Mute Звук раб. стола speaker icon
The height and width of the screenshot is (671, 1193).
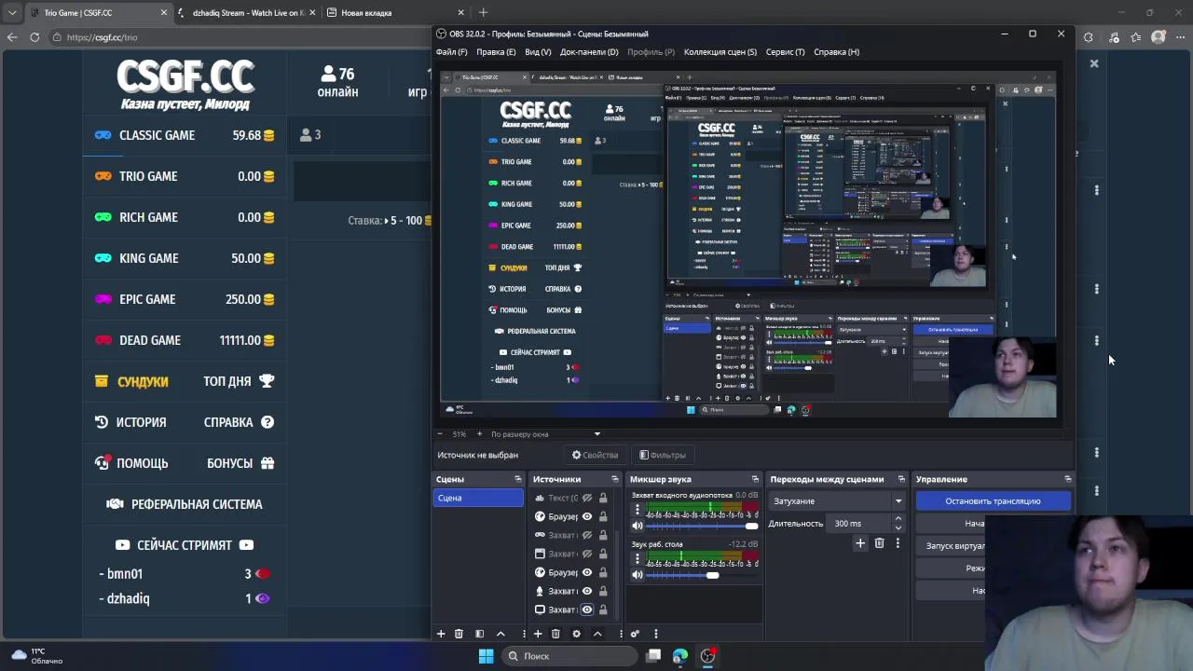click(638, 575)
